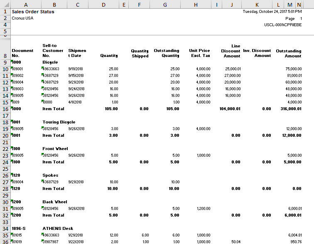Click the report date Tuesday, October 24, 2017

[x=272, y=12]
